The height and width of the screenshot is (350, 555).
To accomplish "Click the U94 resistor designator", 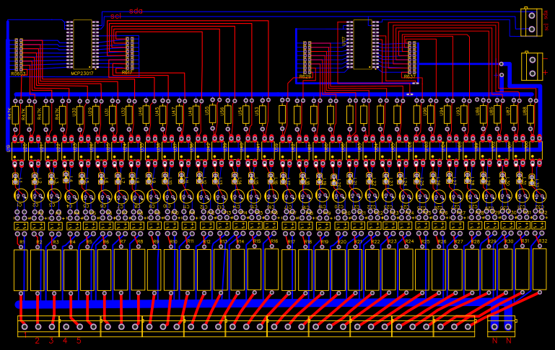I will click(442, 112).
